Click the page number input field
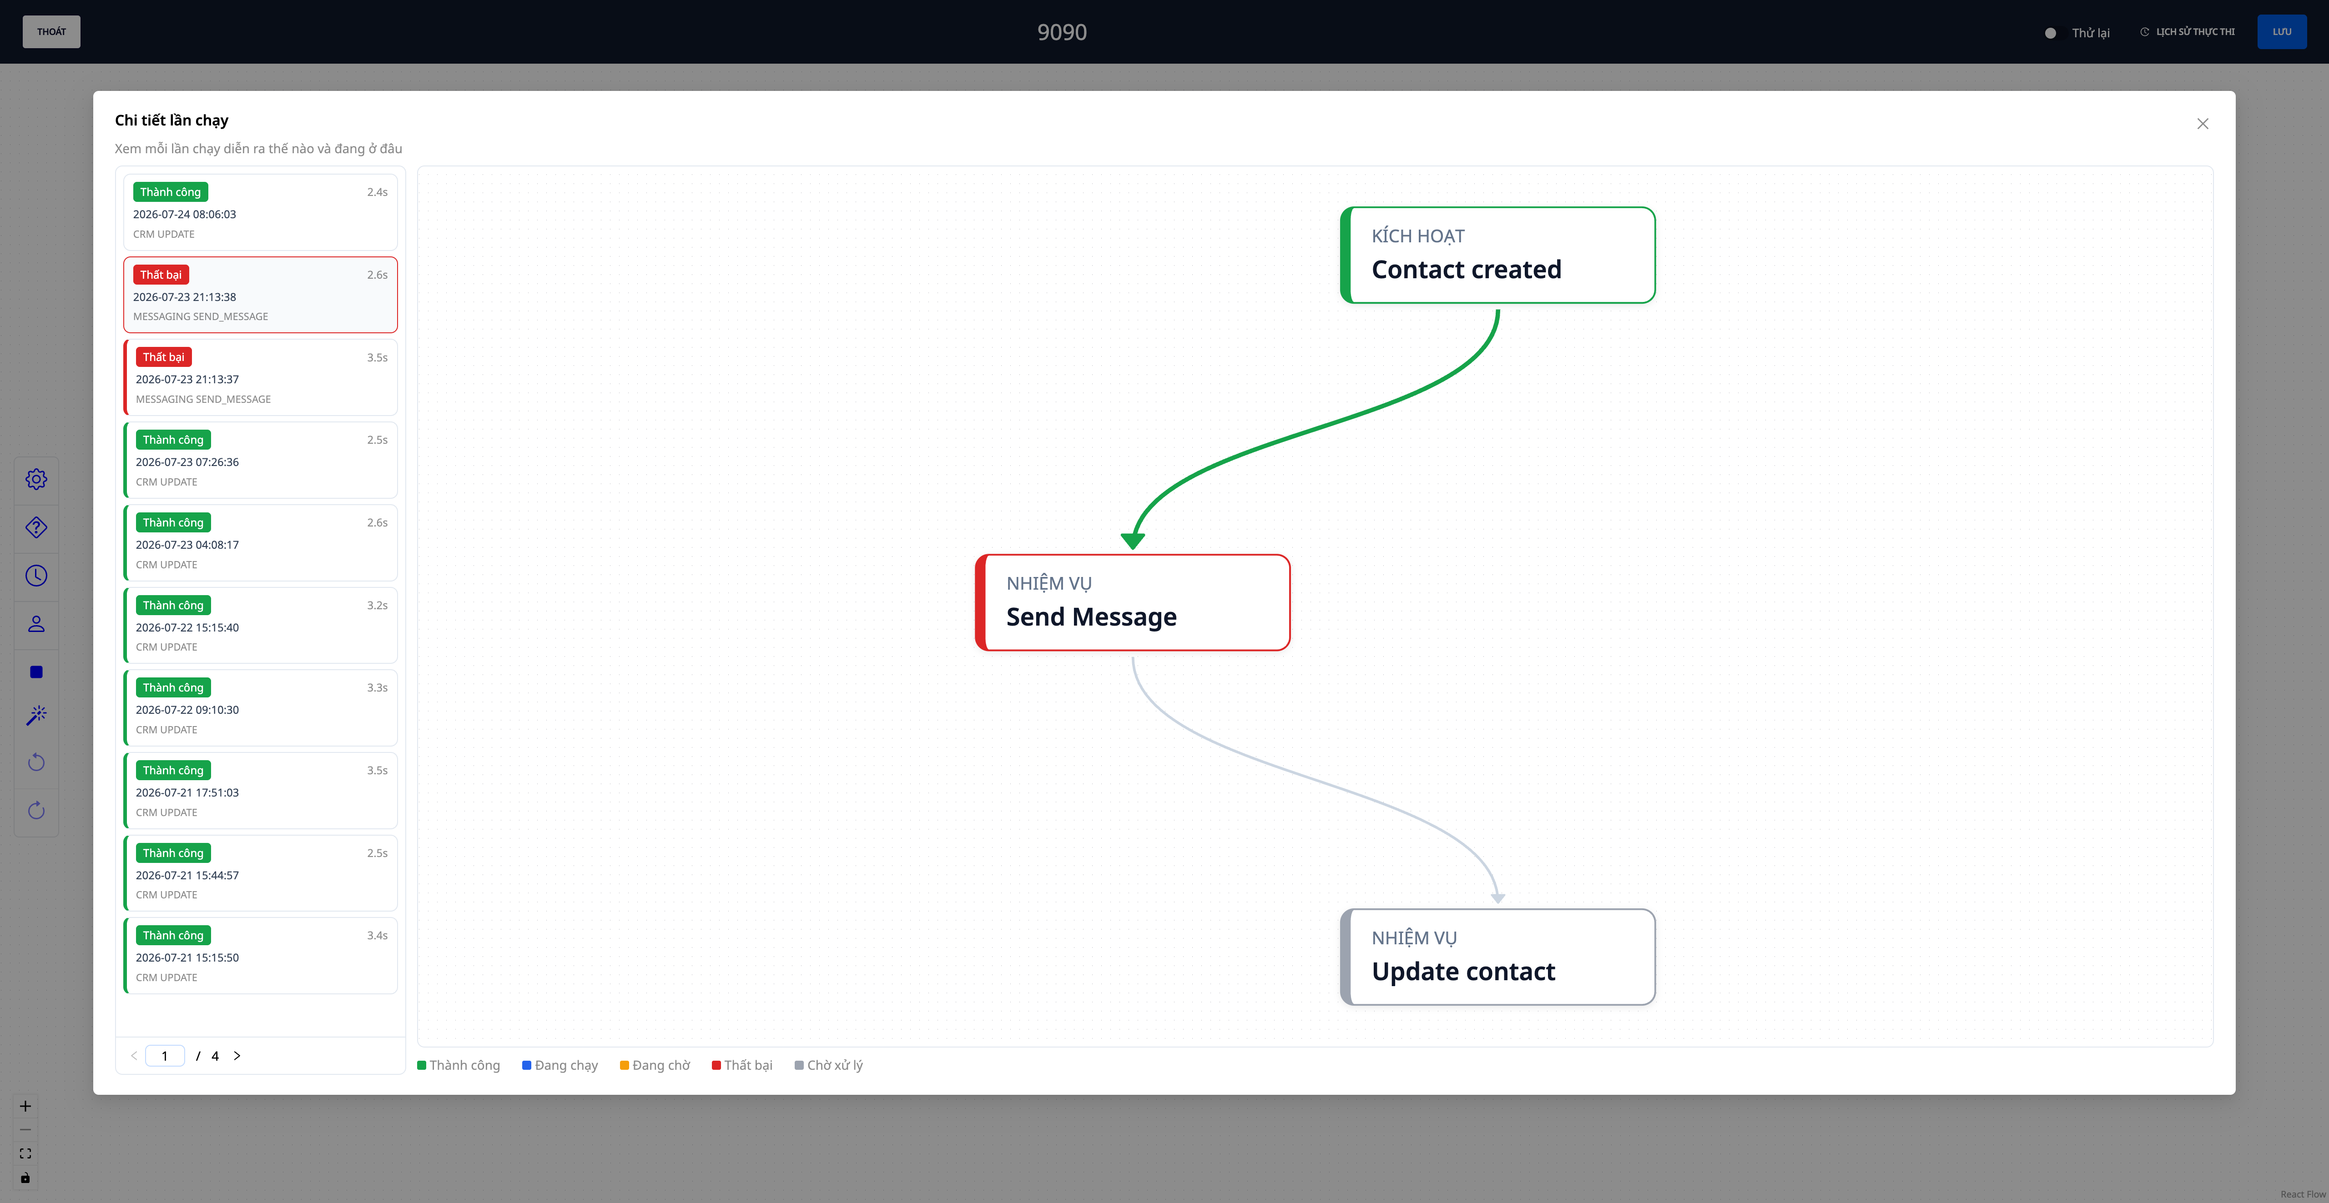 click(165, 1056)
